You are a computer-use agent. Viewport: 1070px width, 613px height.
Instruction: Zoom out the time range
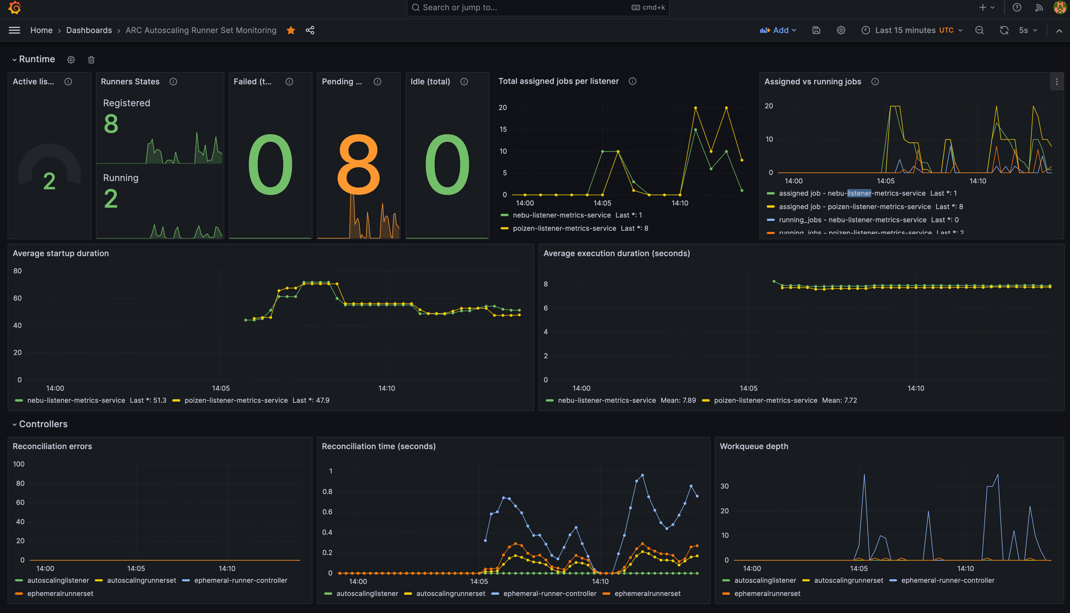coord(979,30)
